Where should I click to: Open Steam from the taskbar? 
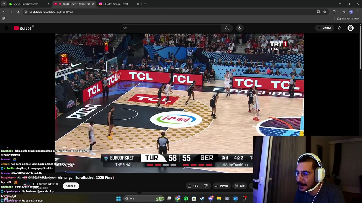[202, 198]
